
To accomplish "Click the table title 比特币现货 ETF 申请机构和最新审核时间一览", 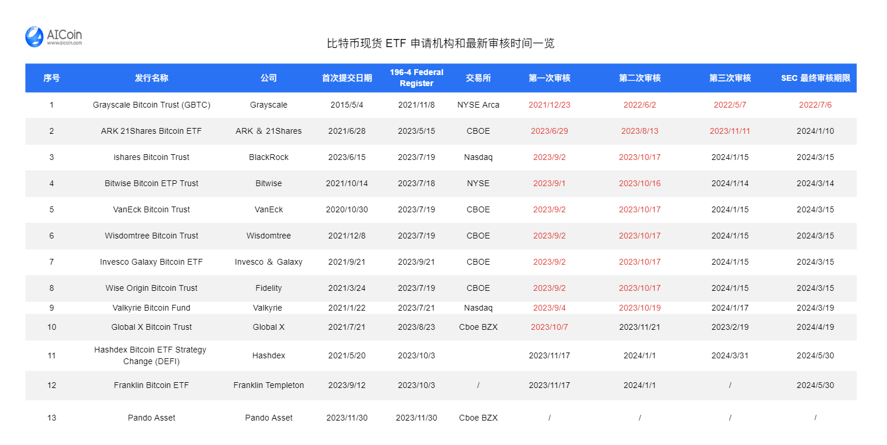I will click(x=441, y=43).
